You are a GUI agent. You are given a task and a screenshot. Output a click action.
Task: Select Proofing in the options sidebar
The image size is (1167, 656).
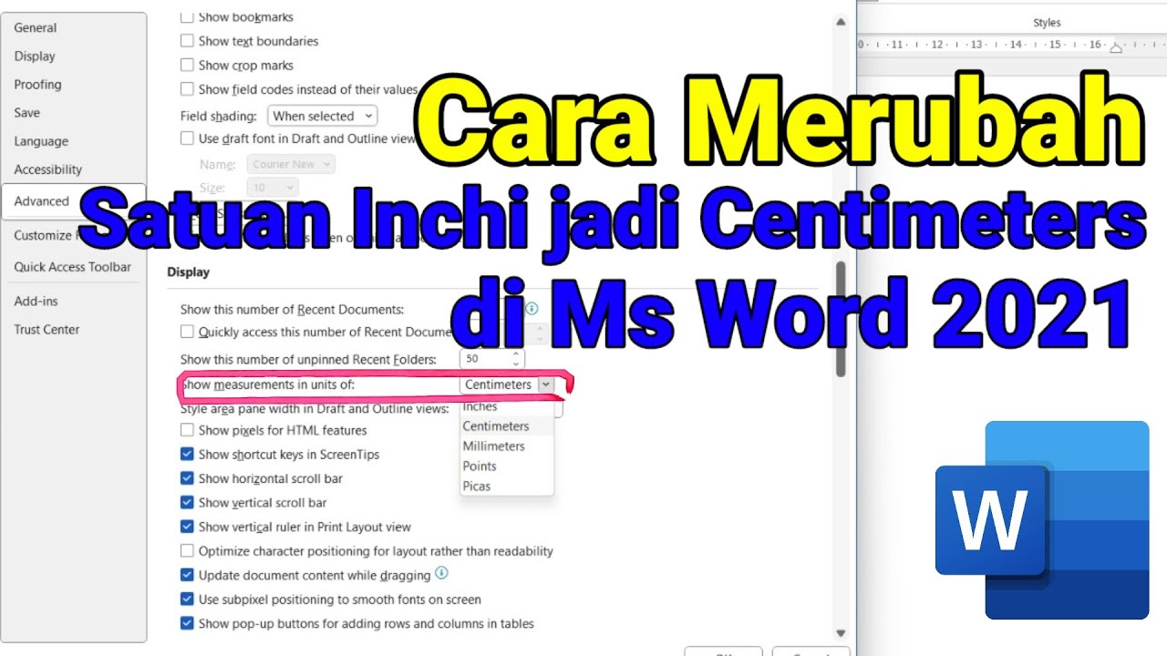coord(37,84)
